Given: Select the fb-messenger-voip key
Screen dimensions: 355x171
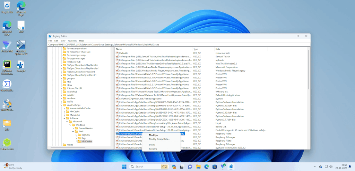Looking at the screenshot, I should pos(76,55).
